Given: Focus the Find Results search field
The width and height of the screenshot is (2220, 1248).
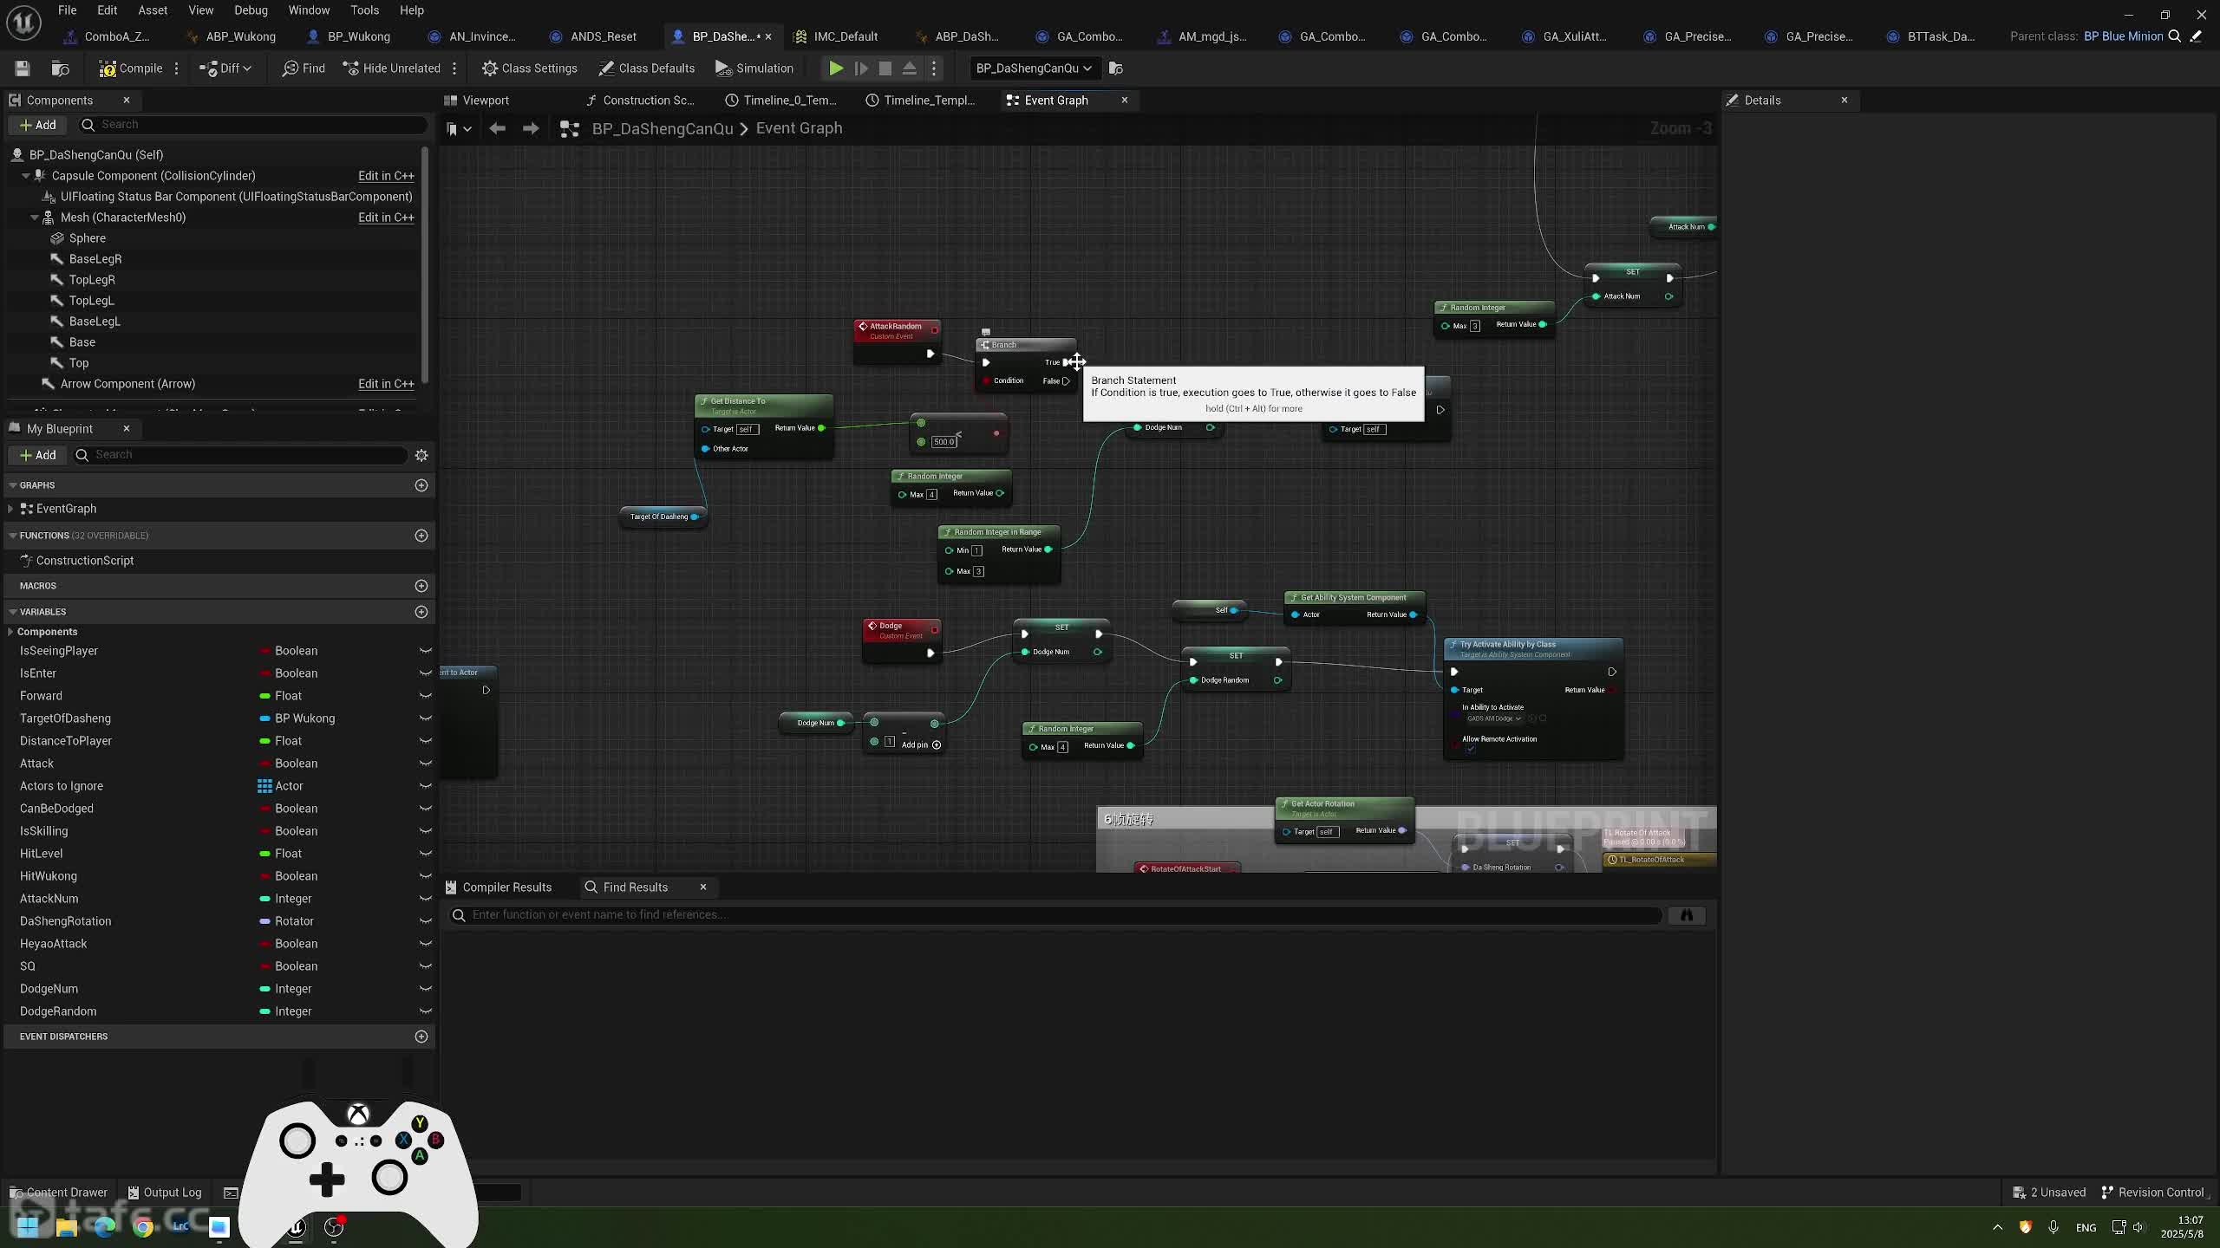Looking at the screenshot, I should tap(1054, 915).
